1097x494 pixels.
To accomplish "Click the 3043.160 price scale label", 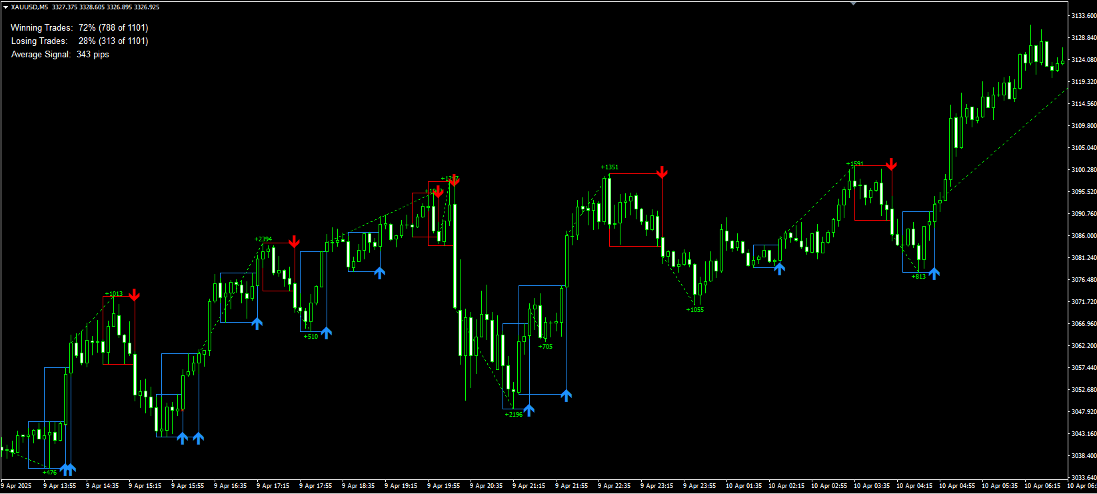I will click(1084, 433).
